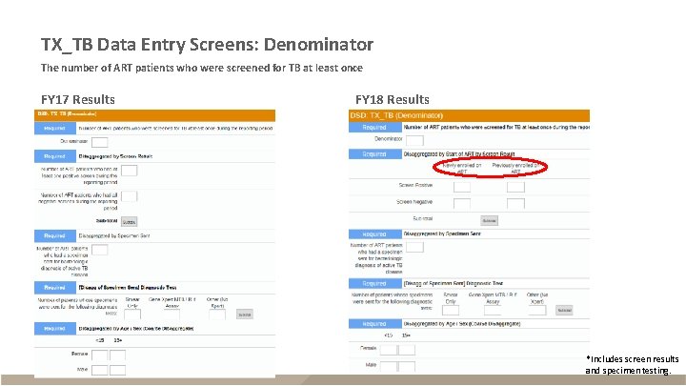Viewport: 686px width, 386px height.
Task: Click the FY18 Gene Xpert MTB/RIF Assay input
Action: [x=493, y=311]
